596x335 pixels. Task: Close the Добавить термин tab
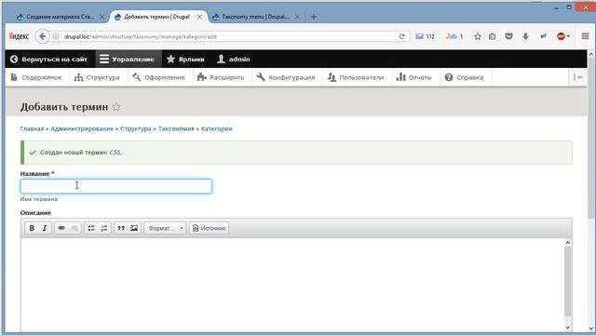point(199,17)
